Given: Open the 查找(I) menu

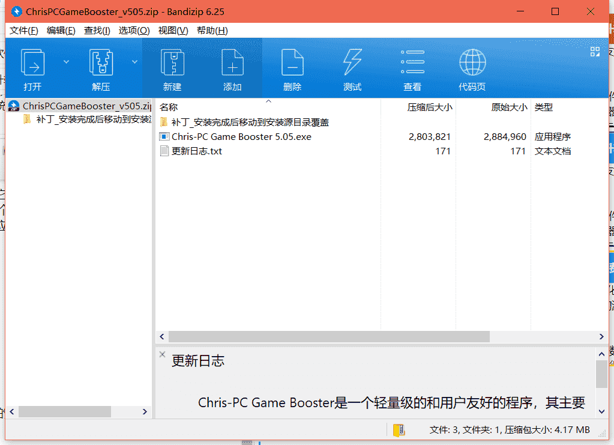Looking at the screenshot, I should tap(97, 31).
